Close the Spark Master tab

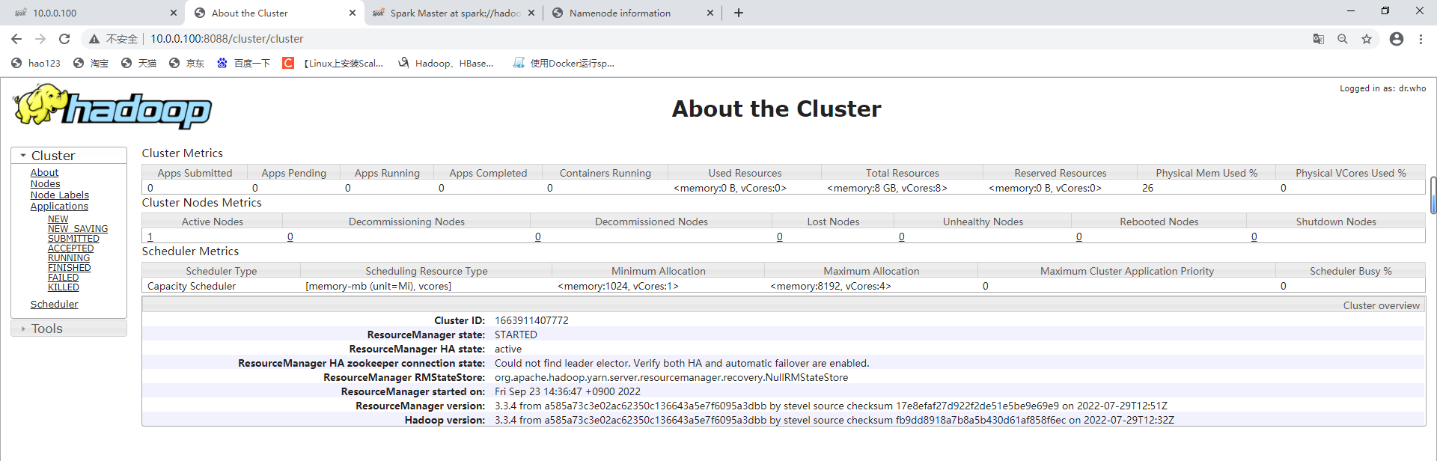[531, 13]
